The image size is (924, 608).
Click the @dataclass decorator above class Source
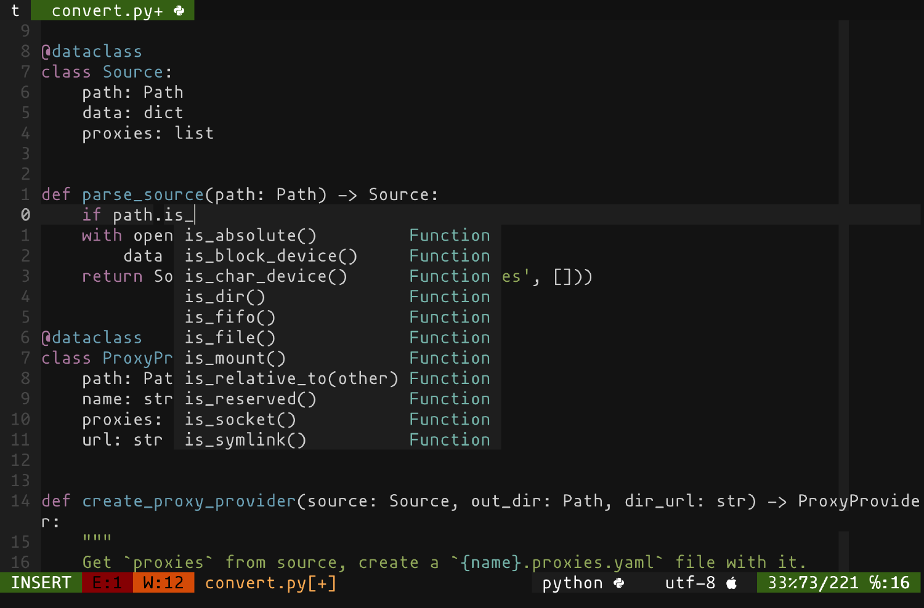(x=92, y=52)
